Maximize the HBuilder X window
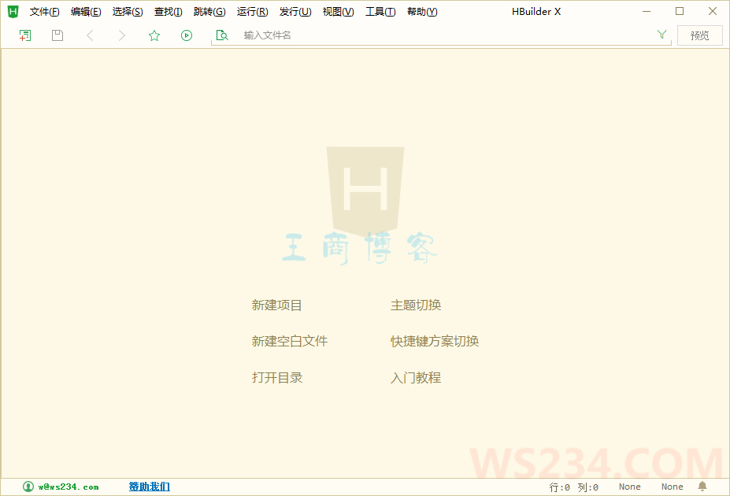Viewport: 730px width, 496px height. pos(680,11)
